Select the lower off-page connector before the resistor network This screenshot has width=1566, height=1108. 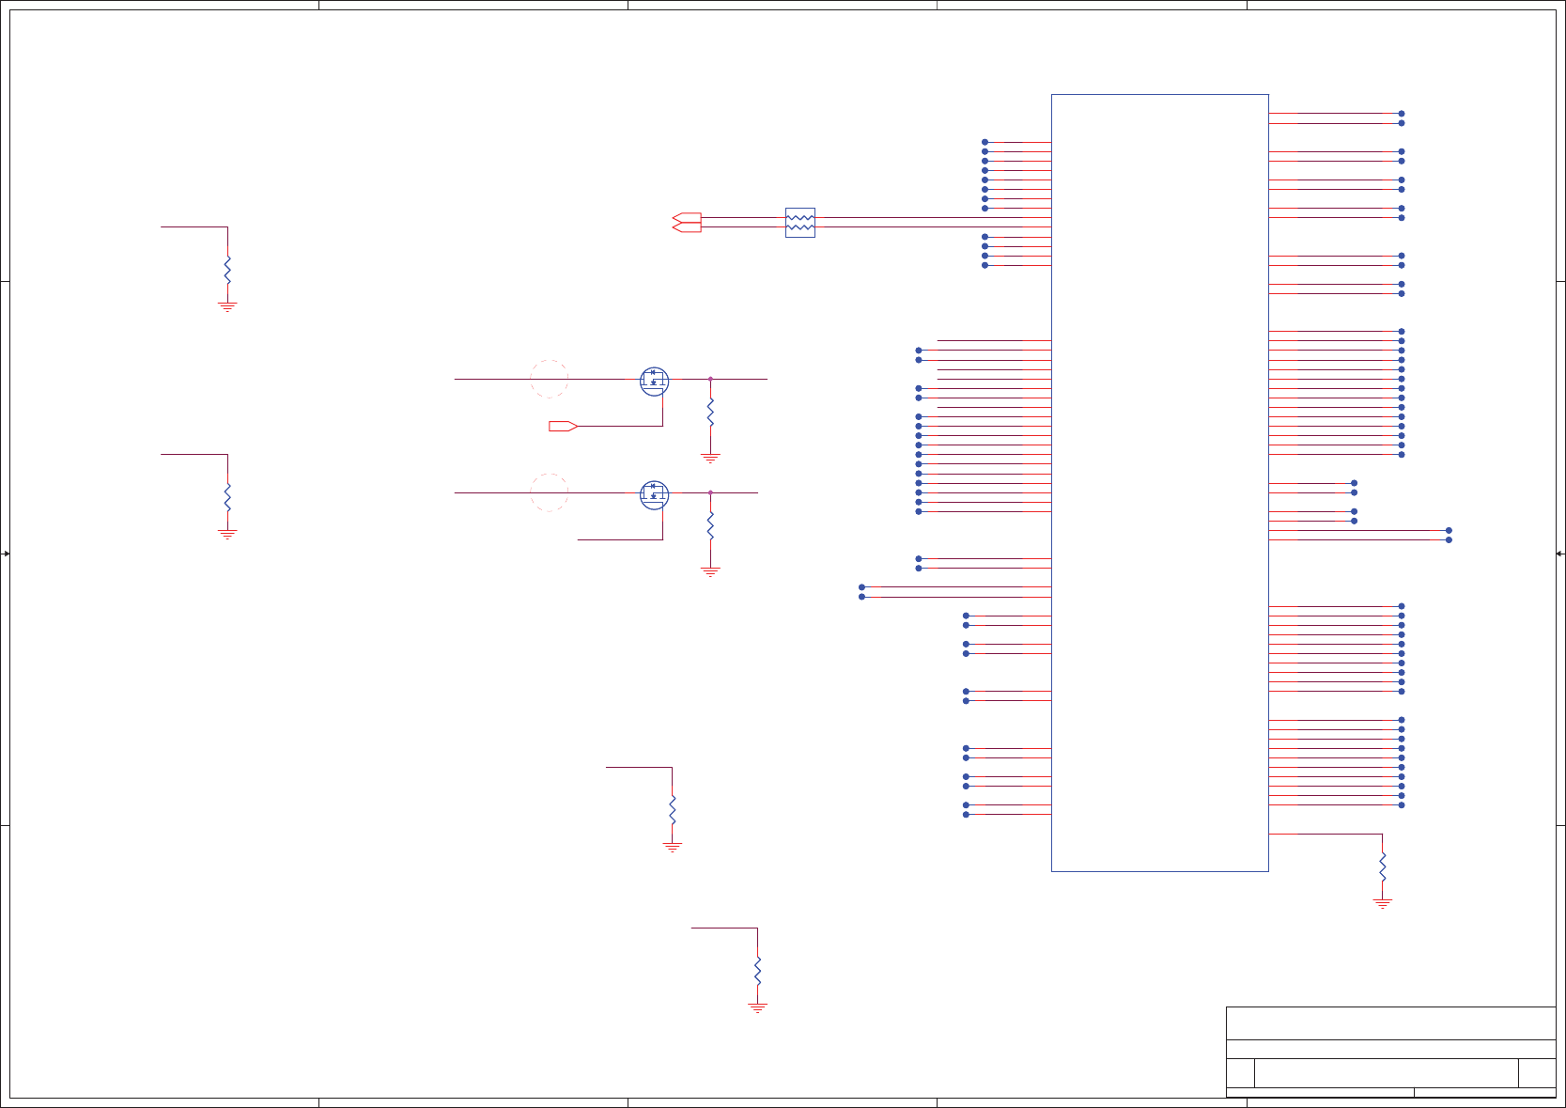pos(687,227)
